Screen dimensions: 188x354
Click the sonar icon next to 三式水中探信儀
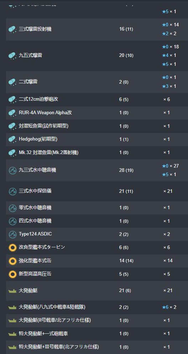coord(12,191)
